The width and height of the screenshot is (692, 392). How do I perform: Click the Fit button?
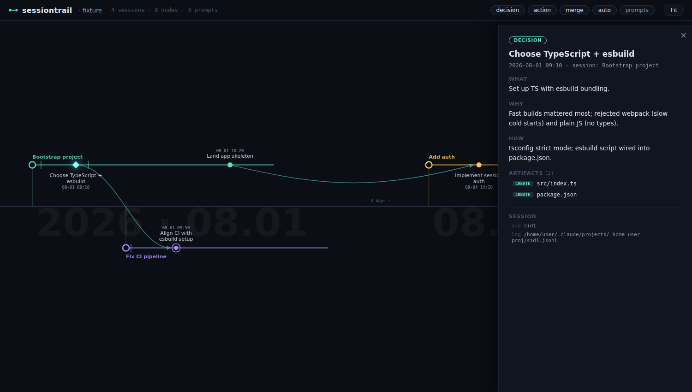[x=674, y=10]
